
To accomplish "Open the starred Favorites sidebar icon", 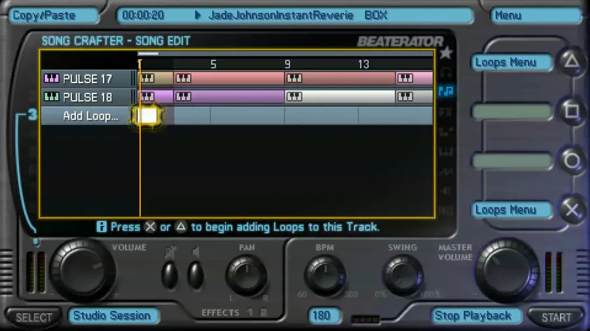I will pos(446,52).
